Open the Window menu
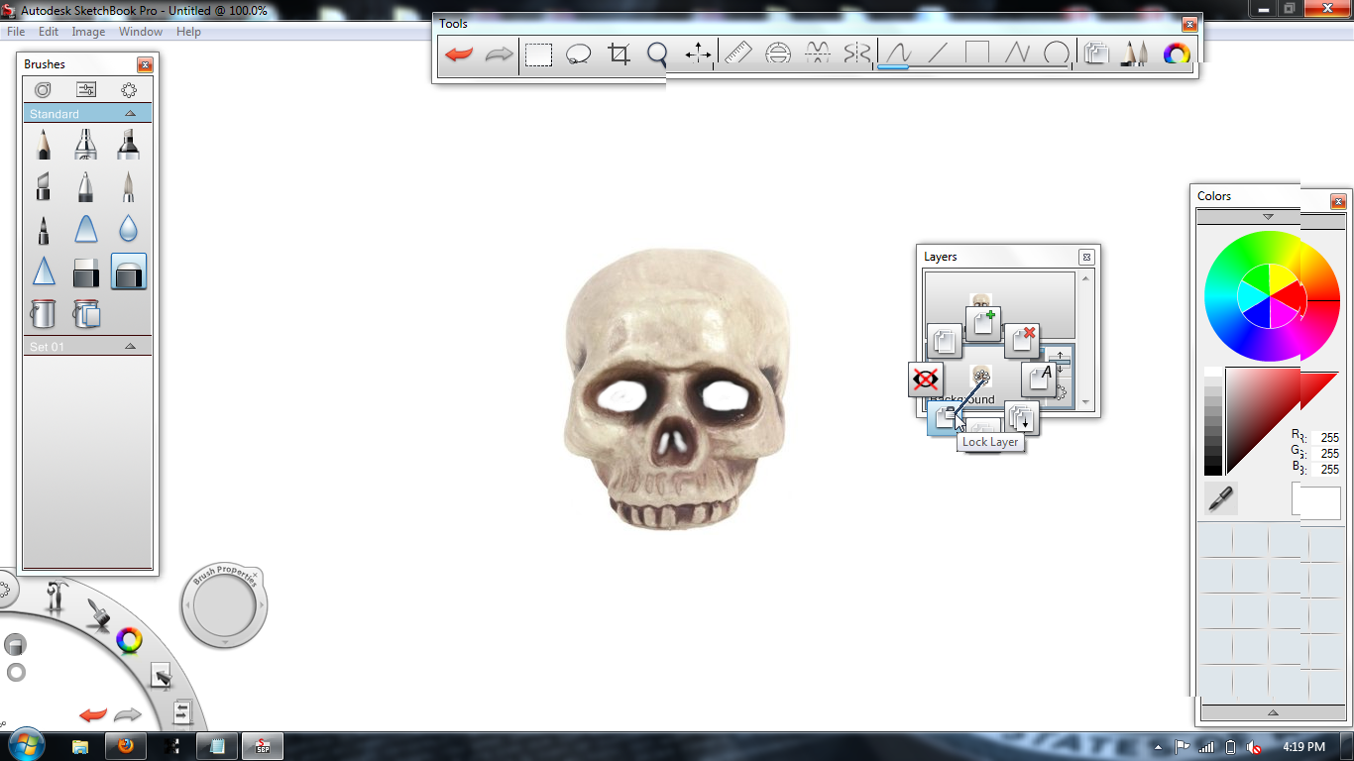The image size is (1354, 761). click(141, 32)
